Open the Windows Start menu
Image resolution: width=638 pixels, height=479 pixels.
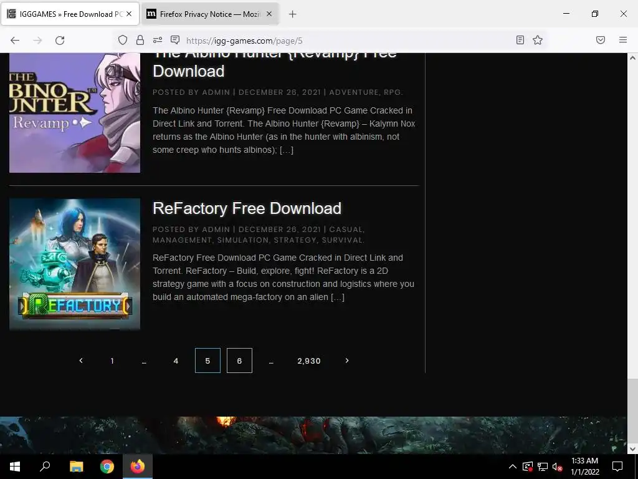tap(15, 467)
